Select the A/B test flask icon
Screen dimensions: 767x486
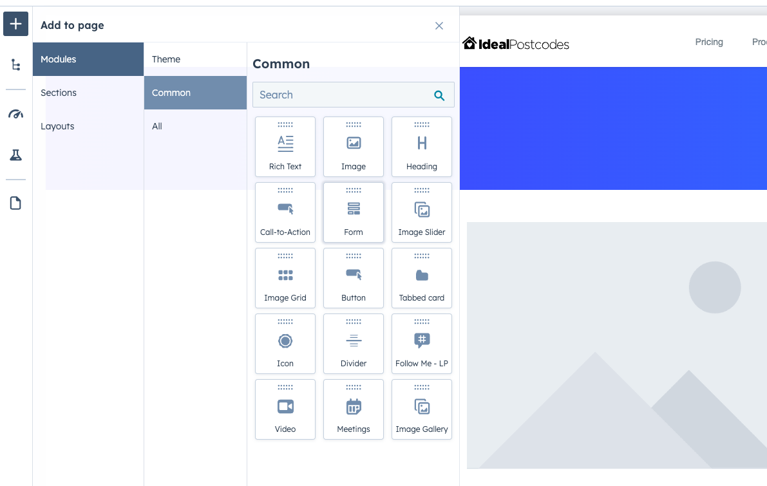point(15,154)
